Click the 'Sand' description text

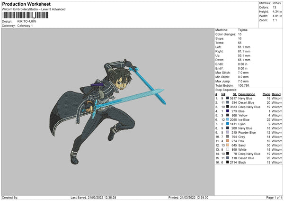[242, 146]
